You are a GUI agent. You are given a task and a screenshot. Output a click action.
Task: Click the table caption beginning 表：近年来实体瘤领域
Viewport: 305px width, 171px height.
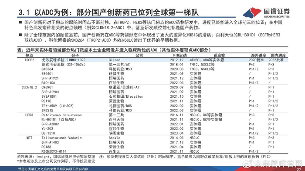point(114,50)
